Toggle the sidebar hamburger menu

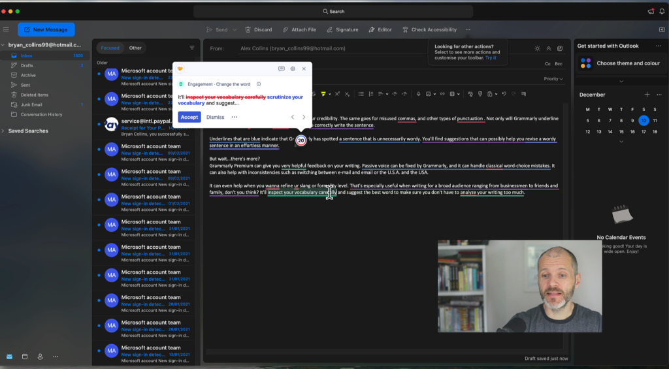pyautogui.click(x=6, y=29)
